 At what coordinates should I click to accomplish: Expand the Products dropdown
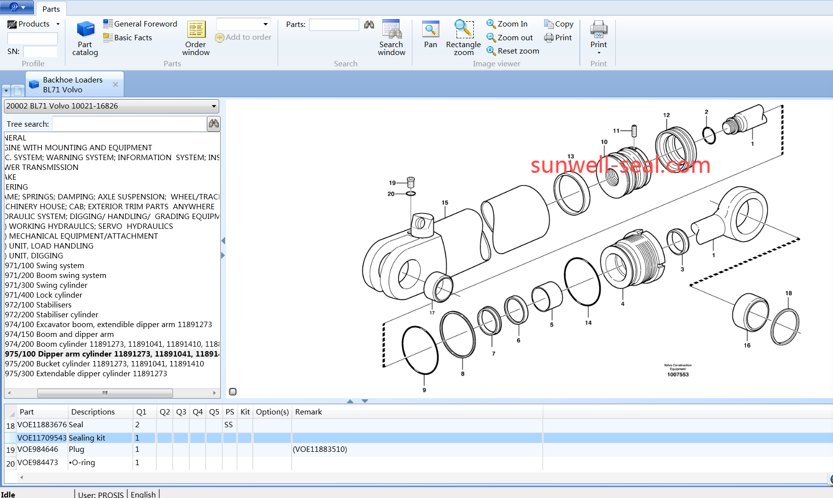pyautogui.click(x=58, y=24)
